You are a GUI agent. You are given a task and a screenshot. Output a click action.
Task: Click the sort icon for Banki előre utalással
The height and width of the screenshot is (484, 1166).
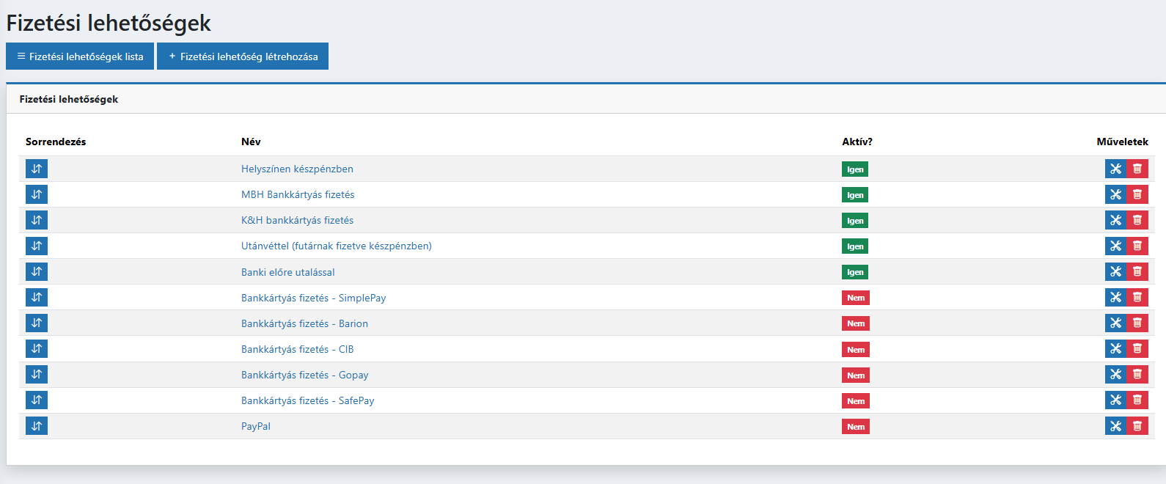pos(37,272)
